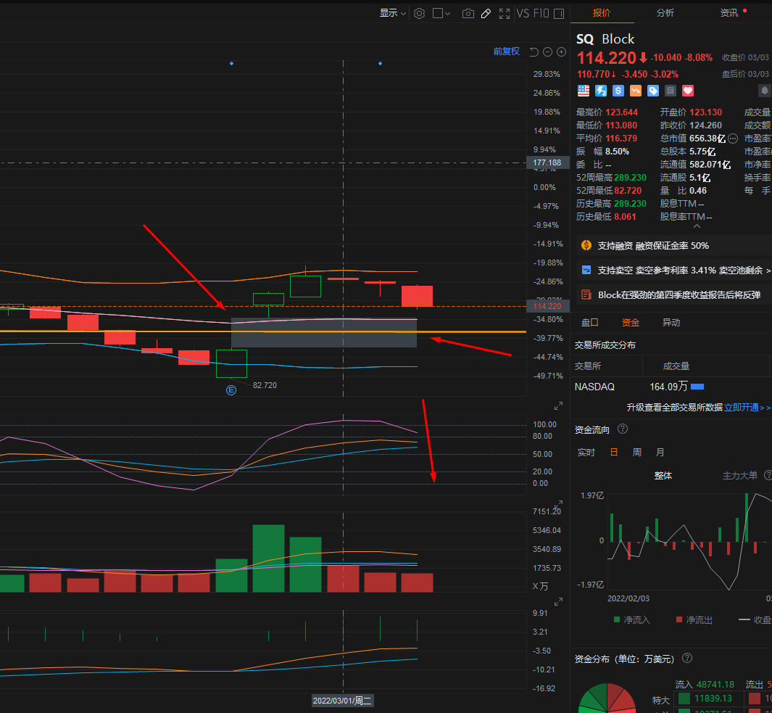This screenshot has width=772, height=713.
Task: Switch to the 报价 tab
Action: tap(601, 13)
